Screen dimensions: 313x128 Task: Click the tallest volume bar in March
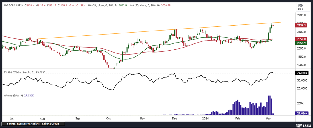(x=269, y=105)
